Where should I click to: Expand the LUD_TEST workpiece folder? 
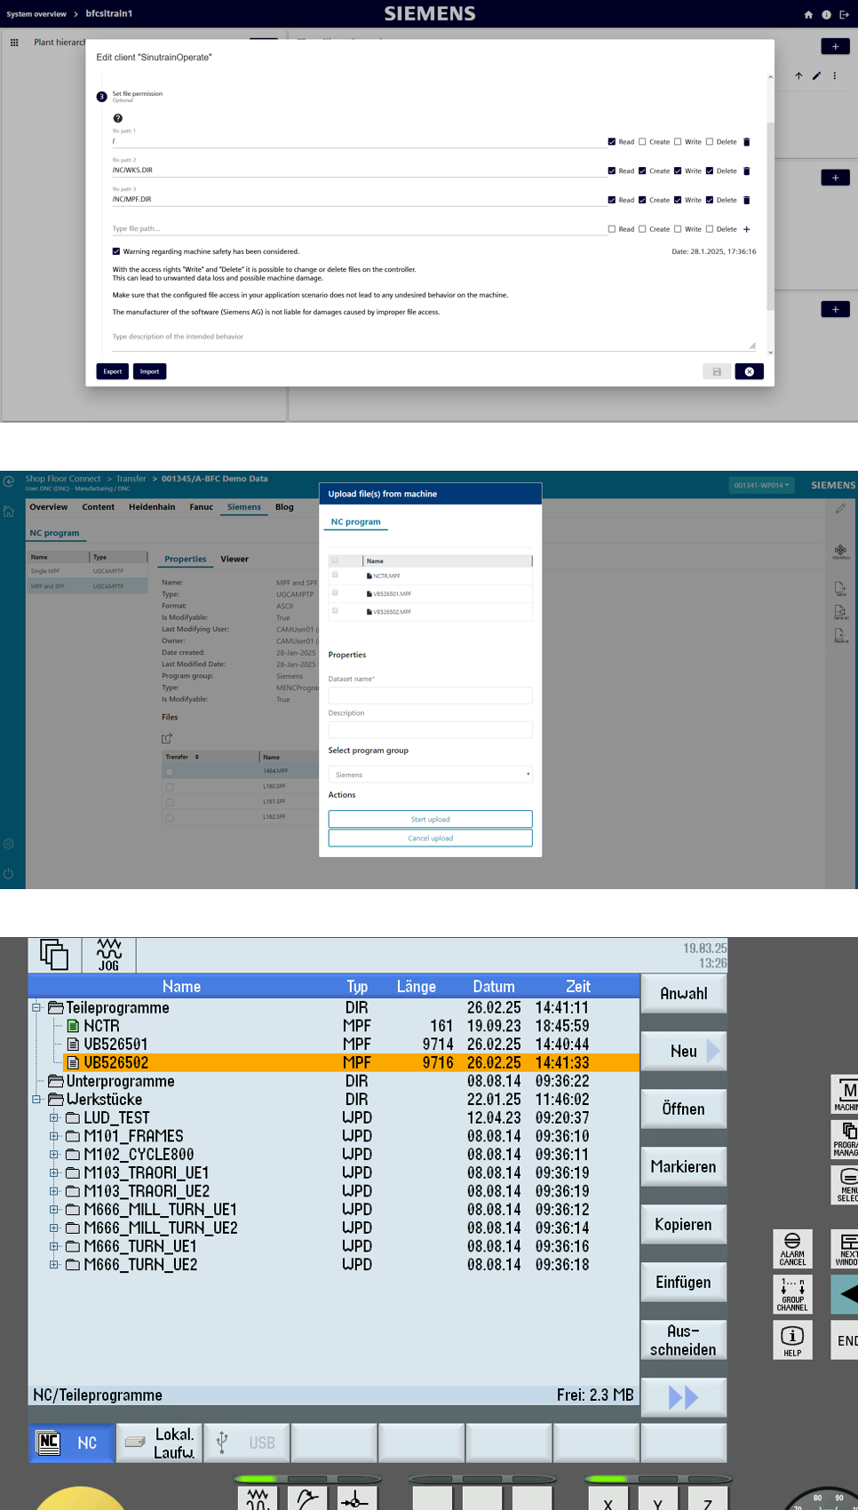pos(53,1117)
